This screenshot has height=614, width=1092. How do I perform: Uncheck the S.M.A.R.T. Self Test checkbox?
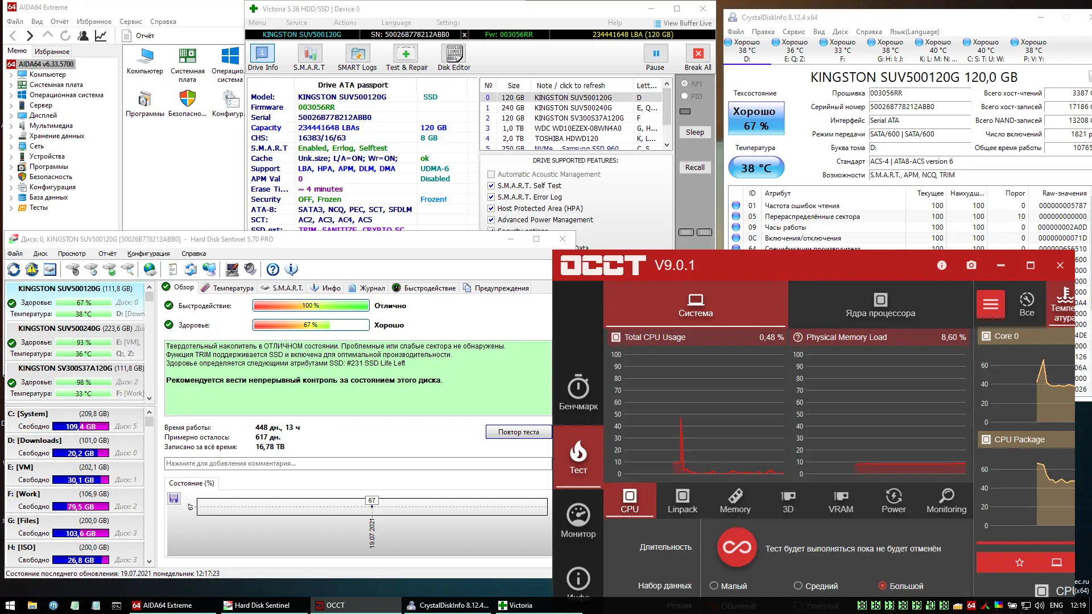pyautogui.click(x=491, y=186)
